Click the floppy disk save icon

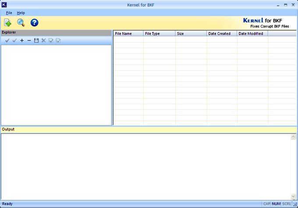36,40
